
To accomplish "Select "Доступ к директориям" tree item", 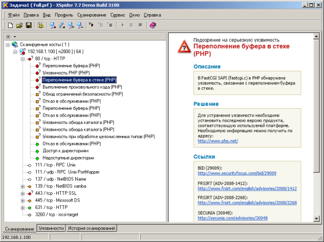I will tap(66, 151).
